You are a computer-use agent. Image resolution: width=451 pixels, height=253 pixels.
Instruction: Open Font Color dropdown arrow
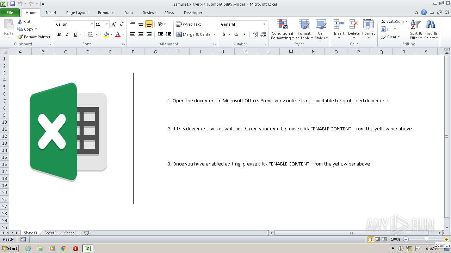pyautogui.click(x=123, y=34)
